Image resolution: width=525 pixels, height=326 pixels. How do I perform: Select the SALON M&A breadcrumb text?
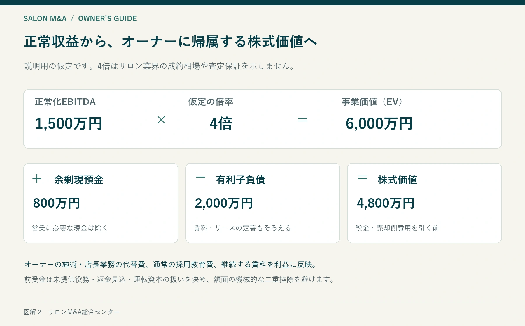[x=45, y=18]
